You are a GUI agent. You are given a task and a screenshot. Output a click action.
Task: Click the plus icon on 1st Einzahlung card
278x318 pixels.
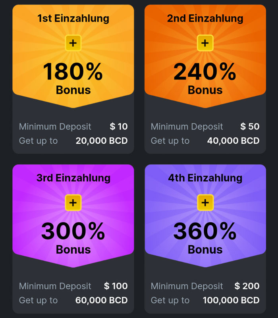(x=73, y=43)
